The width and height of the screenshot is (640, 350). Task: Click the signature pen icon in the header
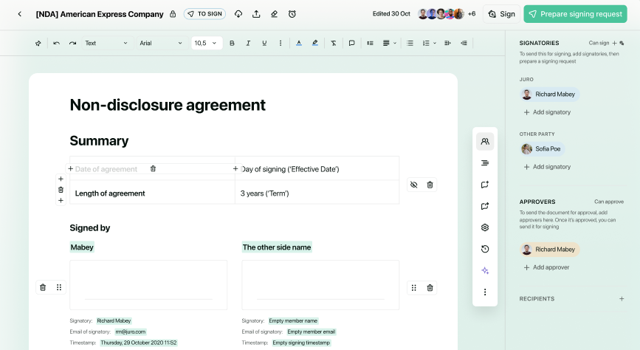275,14
